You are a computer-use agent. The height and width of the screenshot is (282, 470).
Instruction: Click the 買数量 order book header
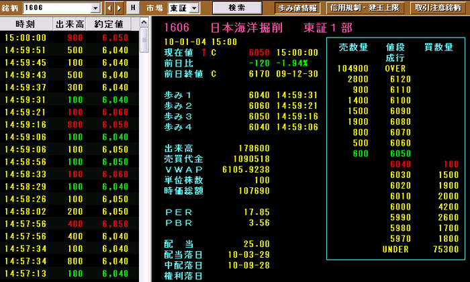[x=438, y=48]
